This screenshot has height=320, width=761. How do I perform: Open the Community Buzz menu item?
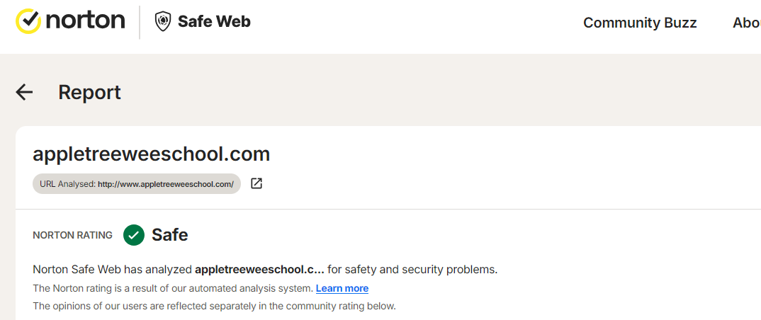point(640,23)
